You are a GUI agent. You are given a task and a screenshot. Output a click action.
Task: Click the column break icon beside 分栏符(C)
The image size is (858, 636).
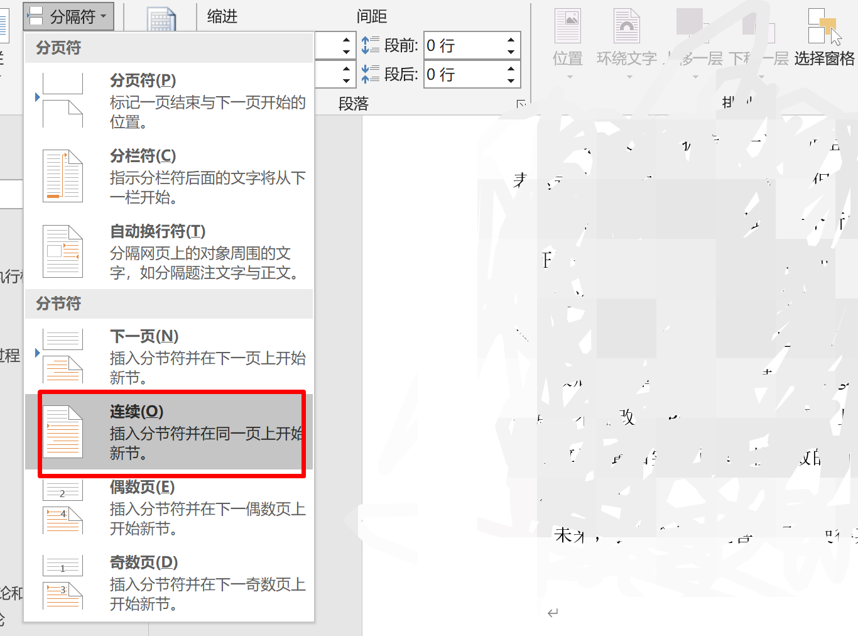(63, 176)
